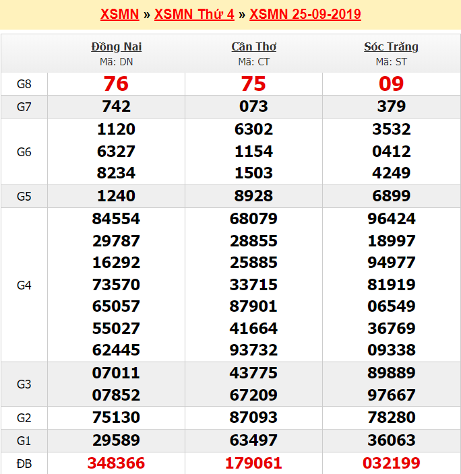The image size is (461, 474).
Task: Click G2 number 78280
Action: coord(391,417)
